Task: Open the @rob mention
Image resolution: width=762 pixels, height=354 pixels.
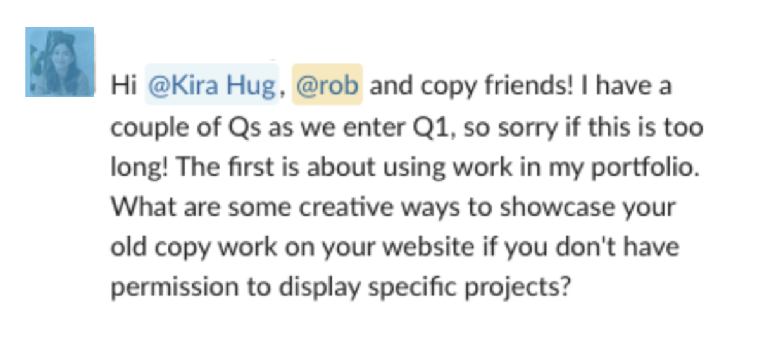Action: pos(327,87)
